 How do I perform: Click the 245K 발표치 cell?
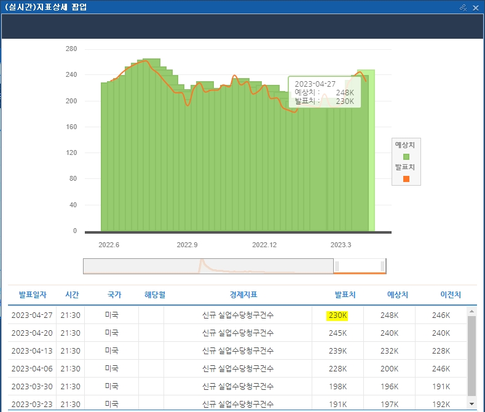(337, 333)
